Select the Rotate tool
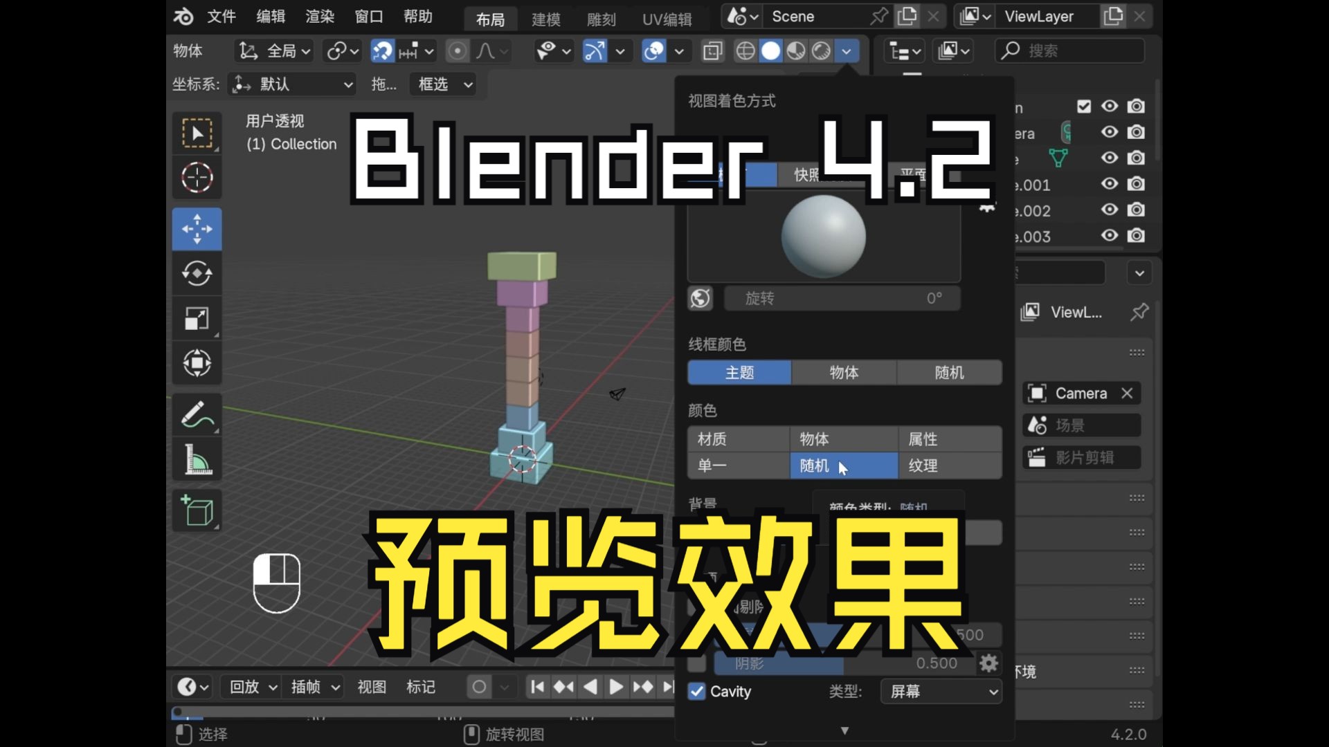This screenshot has width=1329, height=747. coord(197,274)
